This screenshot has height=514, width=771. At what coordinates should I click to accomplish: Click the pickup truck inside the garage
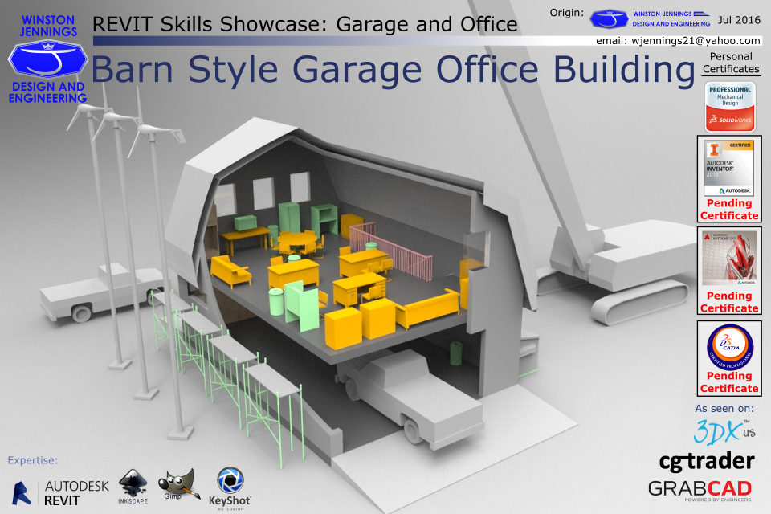click(x=410, y=398)
